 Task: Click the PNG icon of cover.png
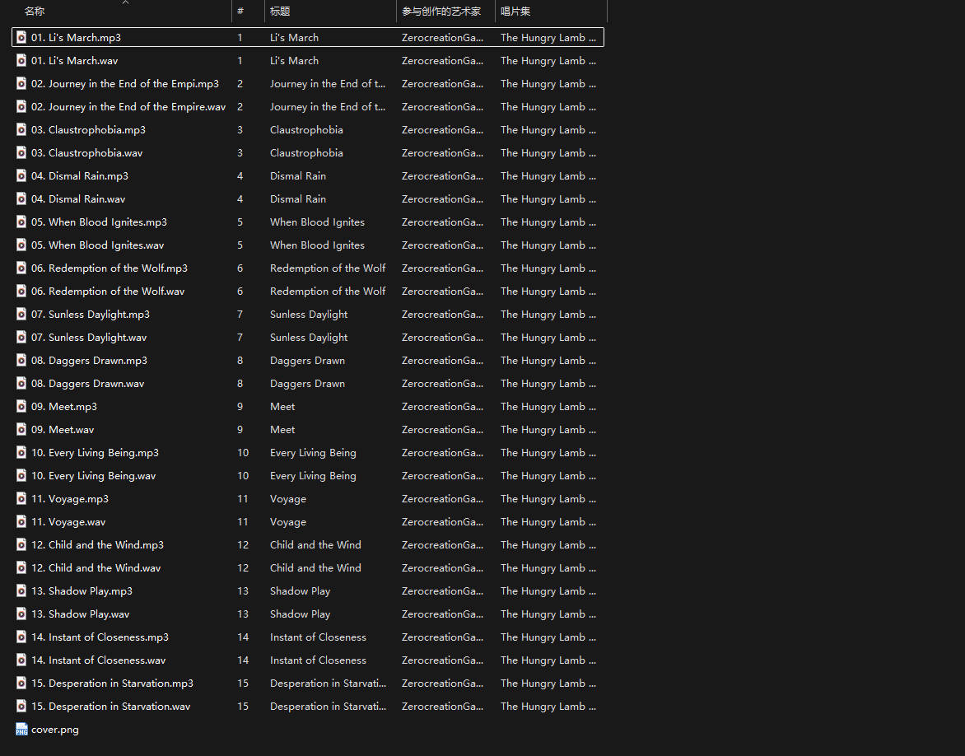click(x=21, y=729)
